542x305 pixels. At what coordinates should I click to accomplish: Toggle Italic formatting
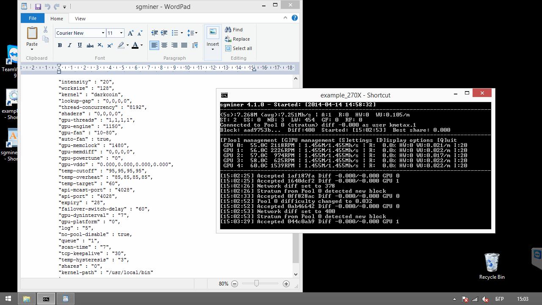(x=69, y=45)
